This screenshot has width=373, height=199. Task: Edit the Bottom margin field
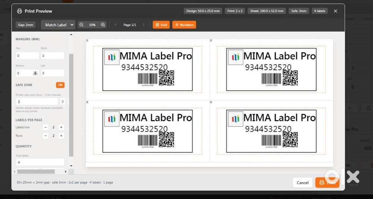(x=27, y=73)
